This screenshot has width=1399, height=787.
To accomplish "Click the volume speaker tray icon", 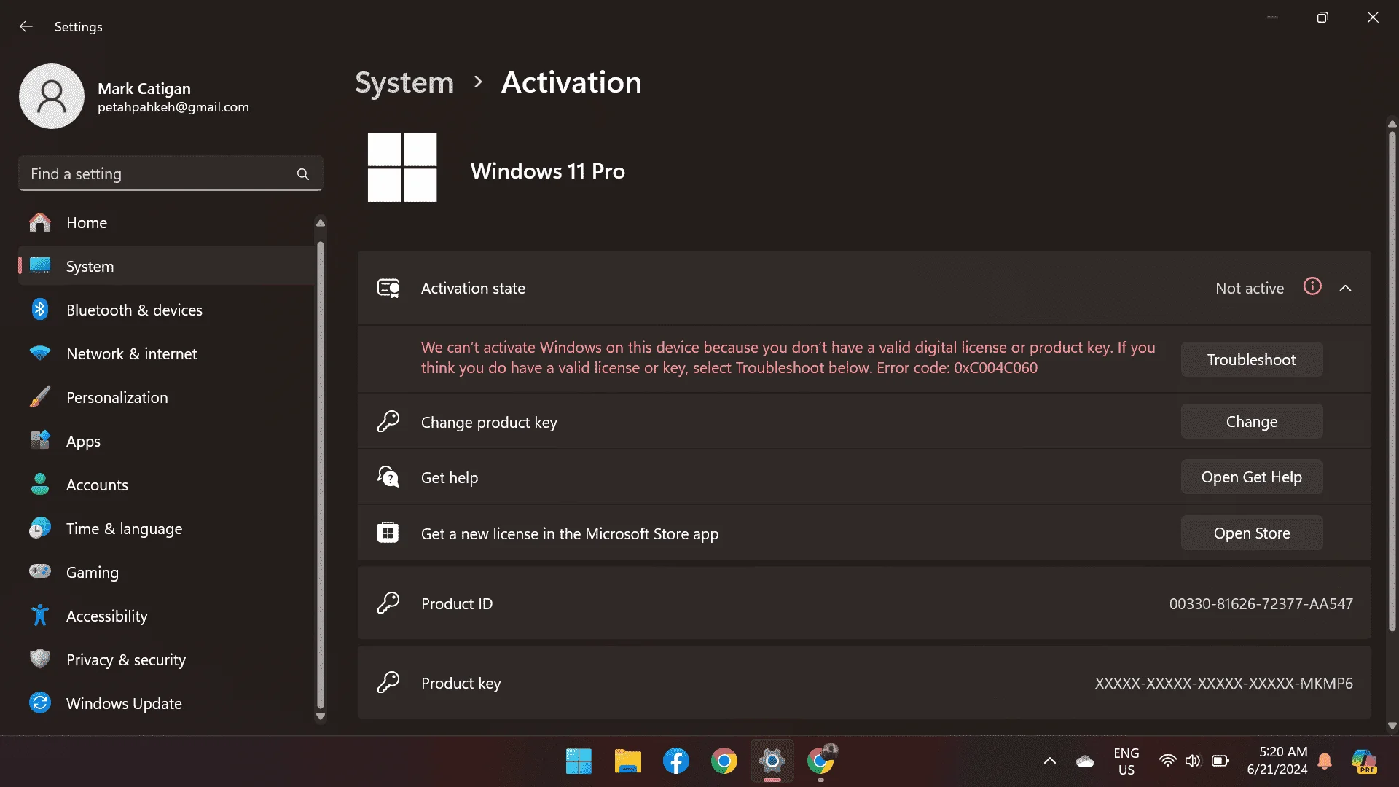I will 1193,761.
